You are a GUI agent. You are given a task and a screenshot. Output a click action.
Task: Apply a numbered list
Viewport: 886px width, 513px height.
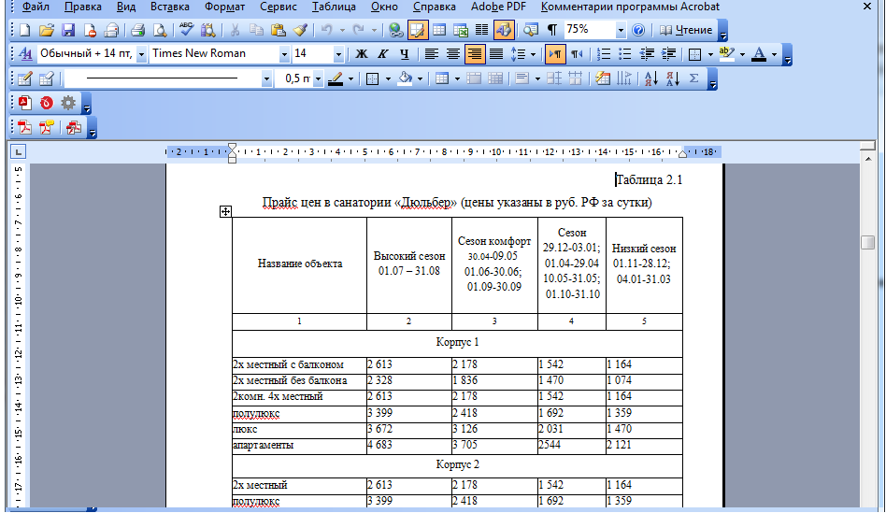[604, 53]
